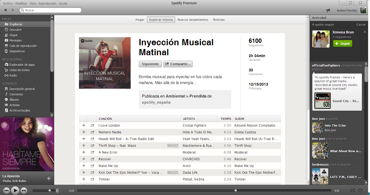Open Explorador de apps
Screen dimensions: 370x195
[x=22, y=65]
